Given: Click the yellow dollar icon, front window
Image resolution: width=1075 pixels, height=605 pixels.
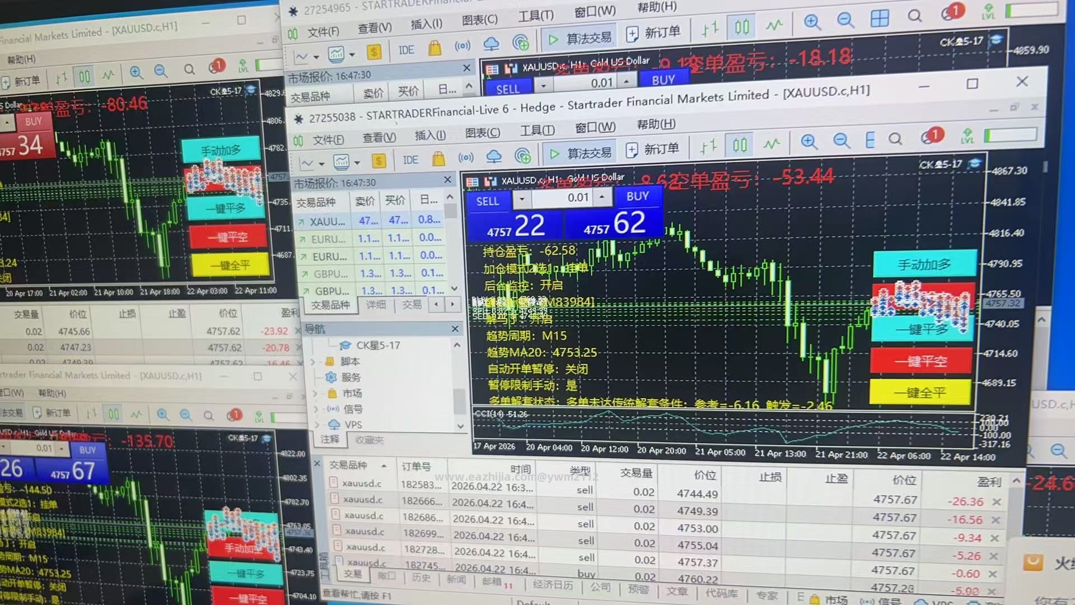Looking at the screenshot, I should 378,161.
